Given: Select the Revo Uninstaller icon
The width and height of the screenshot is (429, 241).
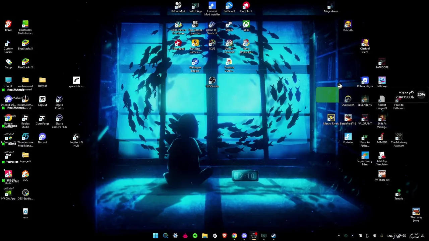Looking at the screenshot, I should pos(246,46).
